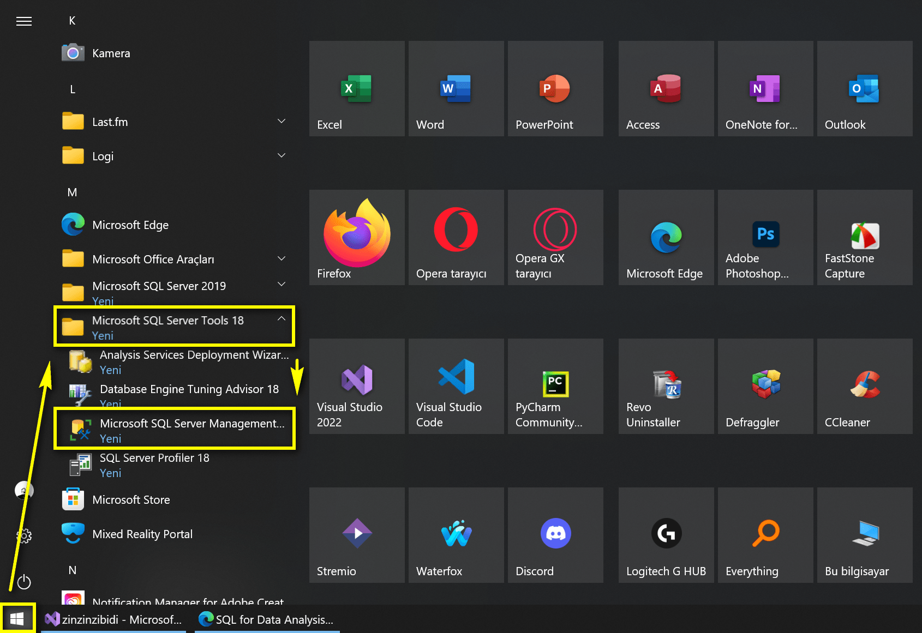Click the Microsoft SQL Server Tools 18 folder
This screenshot has width=922, height=633.
(175, 327)
